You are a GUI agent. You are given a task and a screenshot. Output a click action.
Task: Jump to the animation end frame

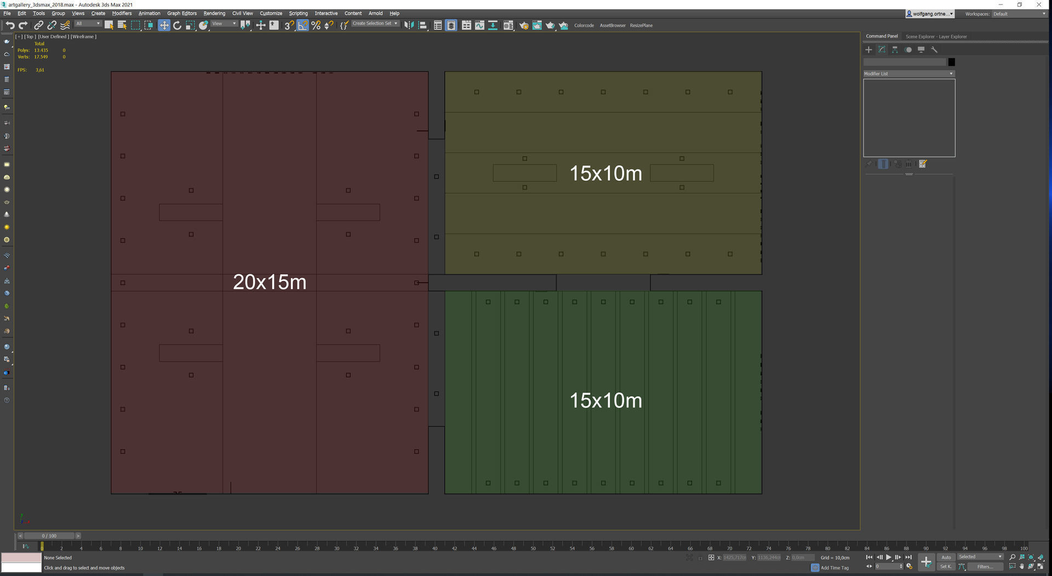coord(908,557)
